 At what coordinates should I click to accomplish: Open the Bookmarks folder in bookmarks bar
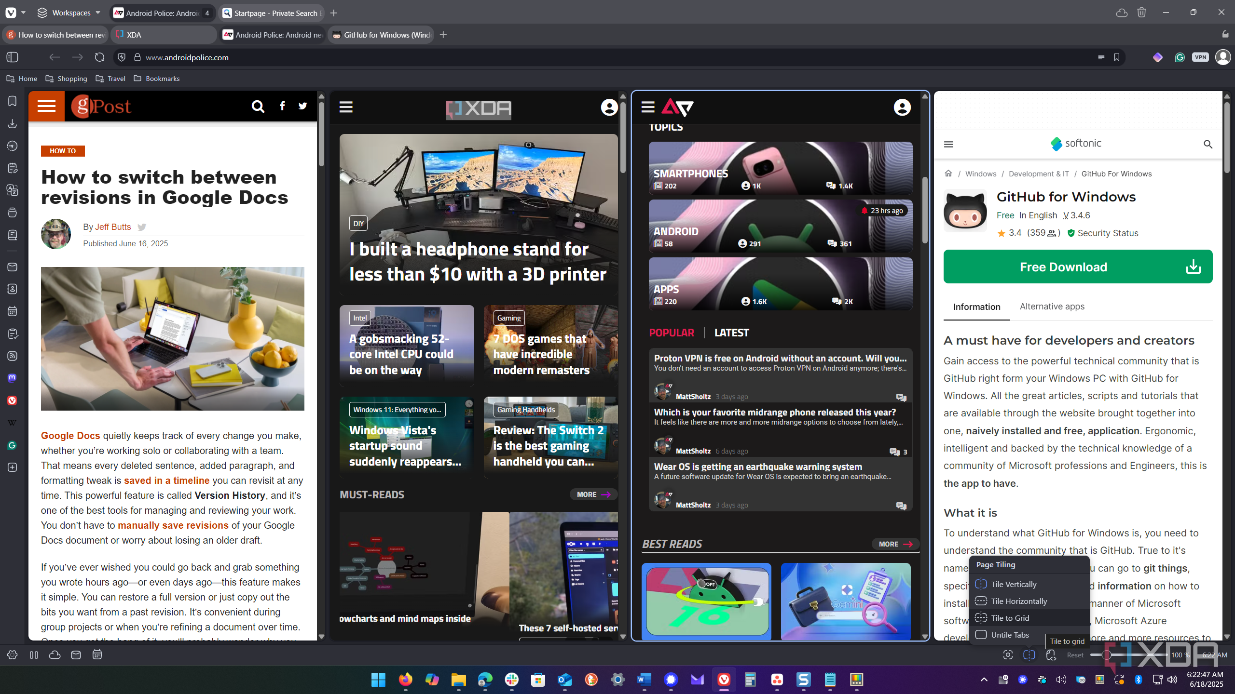157,79
